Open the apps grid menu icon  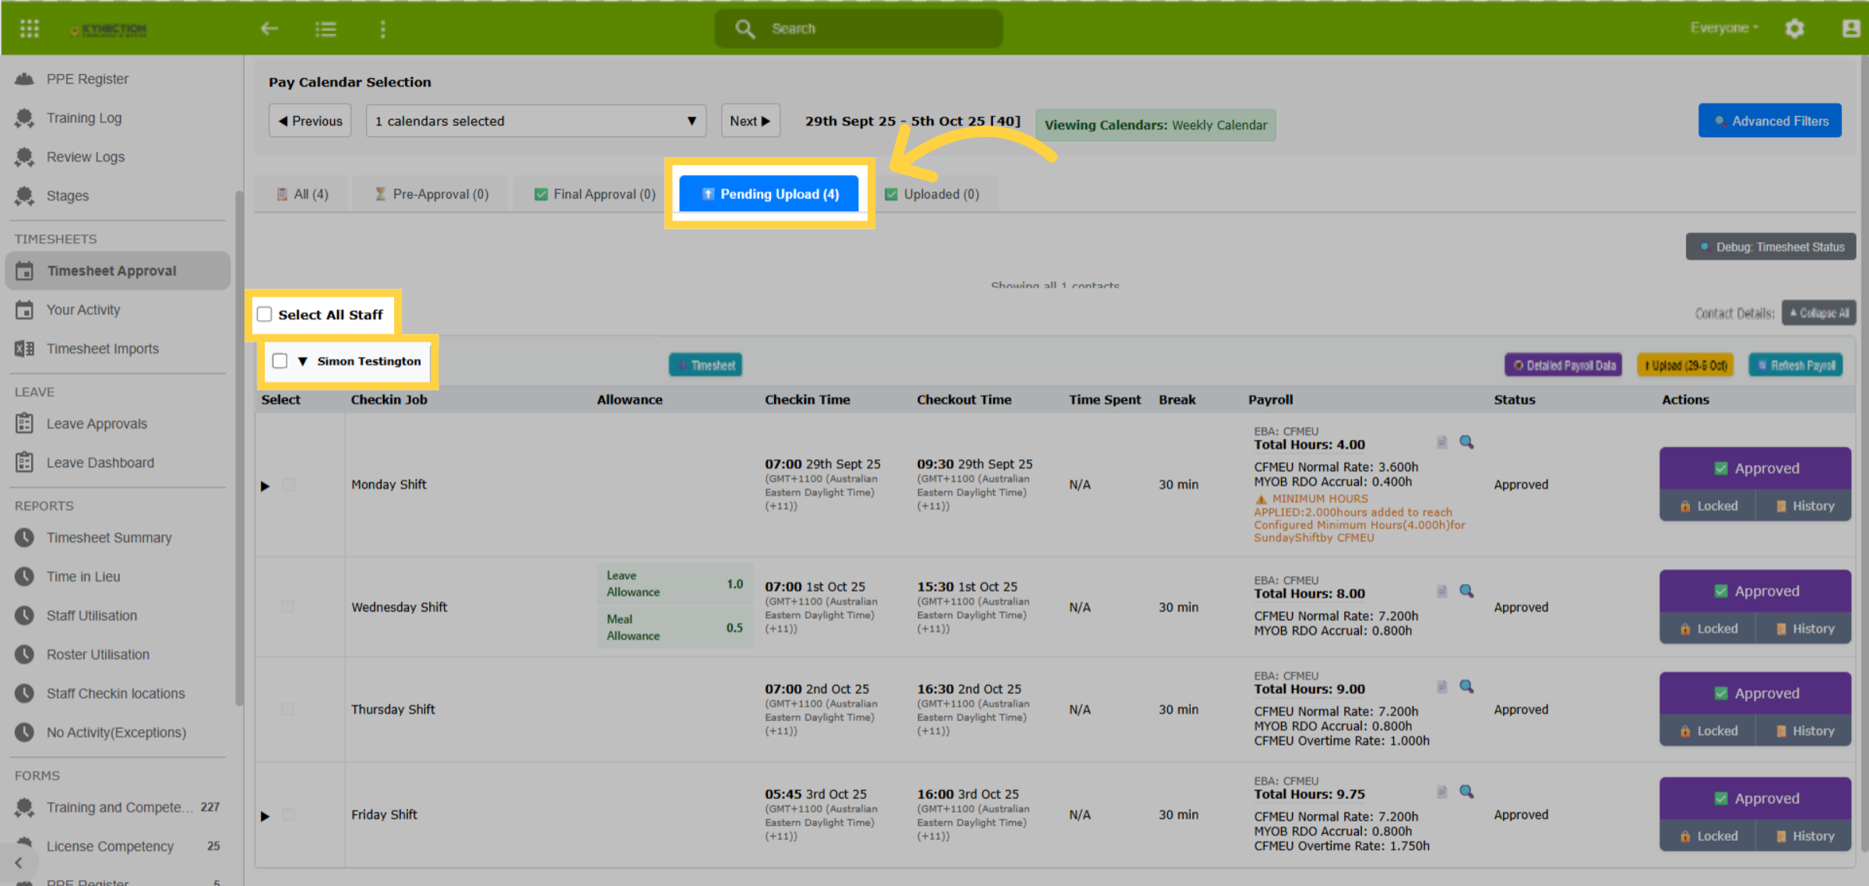(30, 29)
